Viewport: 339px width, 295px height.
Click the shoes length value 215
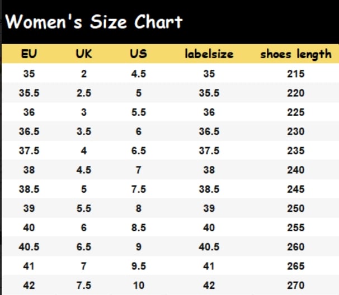[x=296, y=74]
